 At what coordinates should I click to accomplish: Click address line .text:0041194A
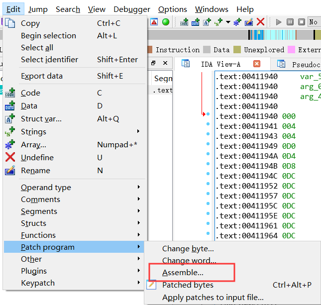[246, 156]
